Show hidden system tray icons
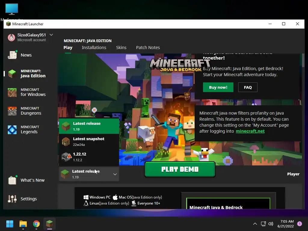This screenshot has width=308, height=231. point(255,224)
